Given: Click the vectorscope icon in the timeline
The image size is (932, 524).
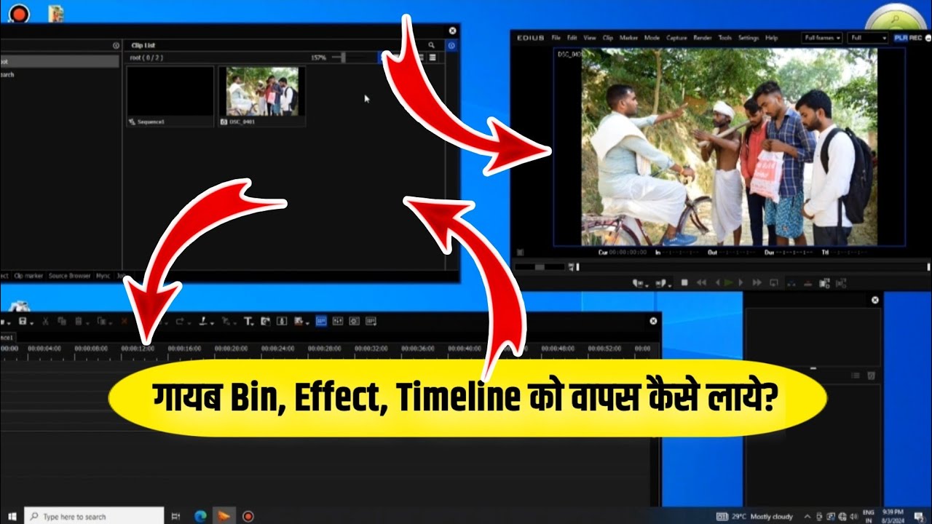Looking at the screenshot, I should pos(354,321).
